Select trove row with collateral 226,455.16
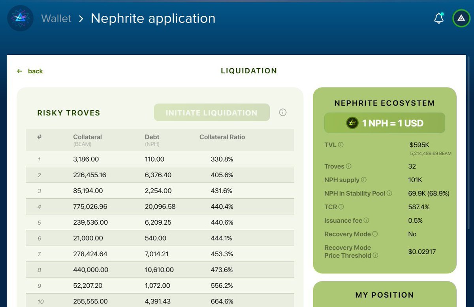This screenshot has height=307, width=474. (160, 175)
